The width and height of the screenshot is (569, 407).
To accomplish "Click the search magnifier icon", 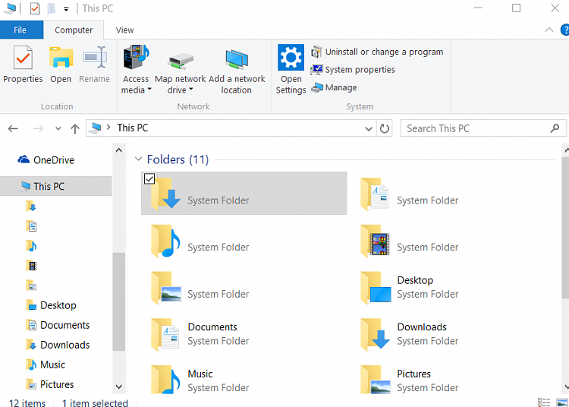I will pos(555,128).
